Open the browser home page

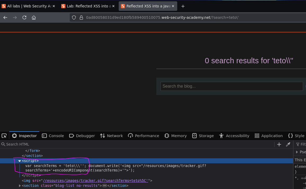click(34, 17)
